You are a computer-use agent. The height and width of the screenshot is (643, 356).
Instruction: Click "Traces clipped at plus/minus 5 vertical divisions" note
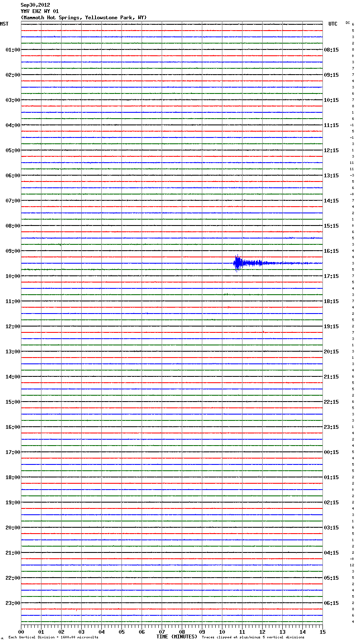[x=253, y=638]
